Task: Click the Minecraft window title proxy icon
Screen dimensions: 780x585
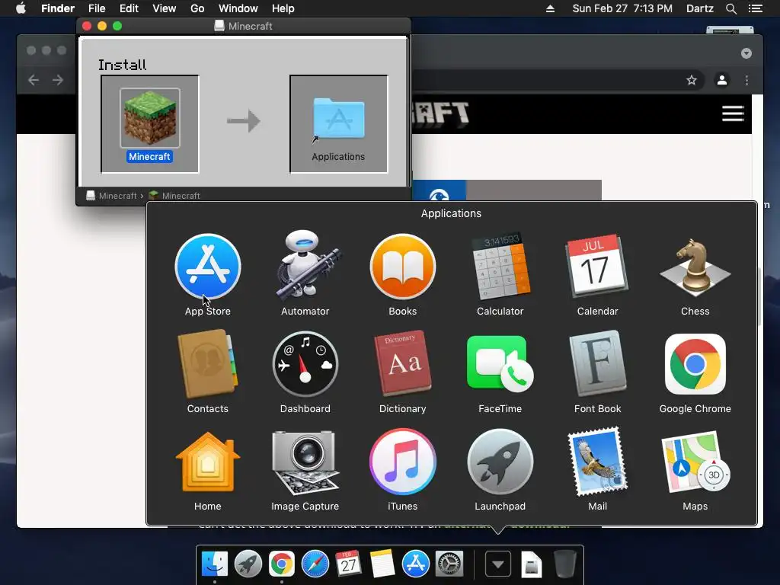Action: [x=219, y=26]
